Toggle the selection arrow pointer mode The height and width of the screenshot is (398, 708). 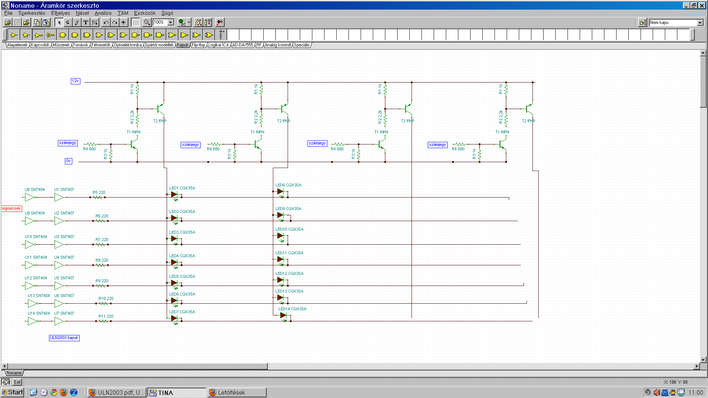[59, 22]
